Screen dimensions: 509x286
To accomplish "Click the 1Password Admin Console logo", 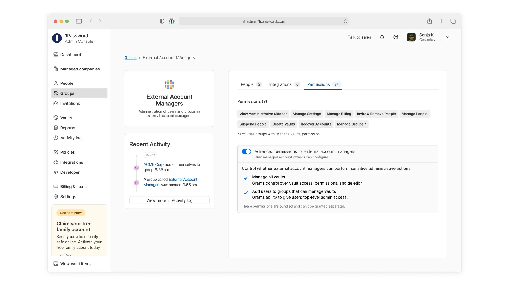I will pyautogui.click(x=57, y=38).
